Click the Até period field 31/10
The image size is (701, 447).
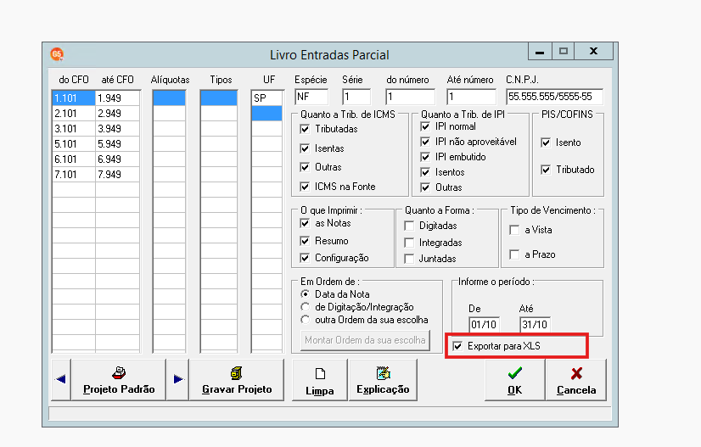[536, 325]
